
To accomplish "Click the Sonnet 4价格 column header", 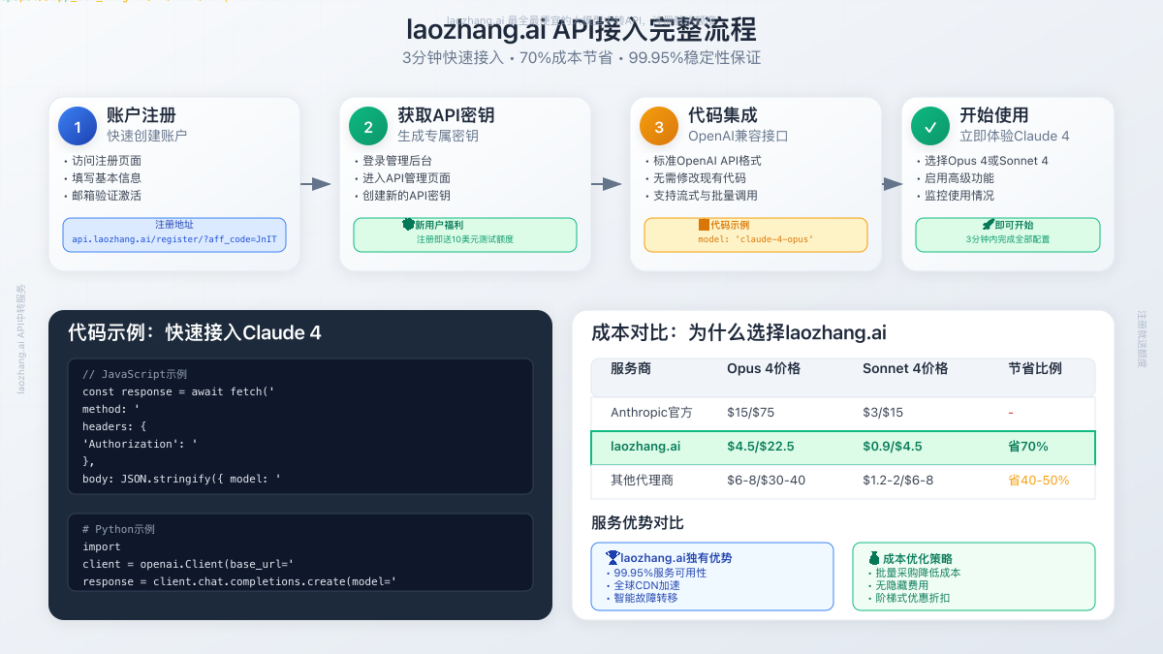I will coord(905,368).
